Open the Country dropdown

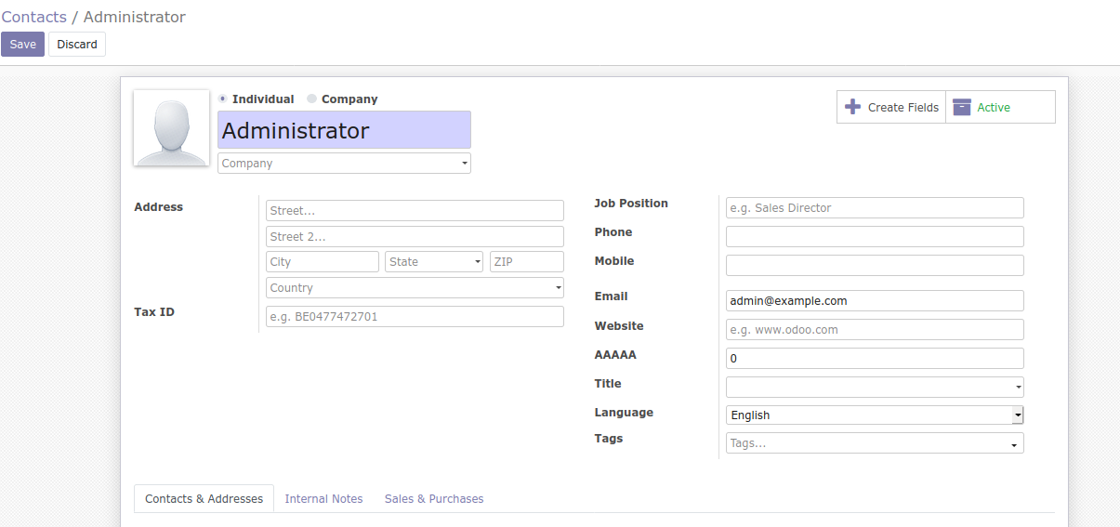click(415, 288)
